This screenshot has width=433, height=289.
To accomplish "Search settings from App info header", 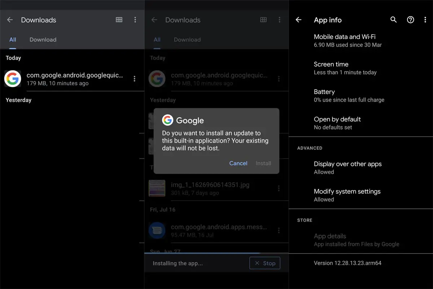I will pyautogui.click(x=394, y=20).
